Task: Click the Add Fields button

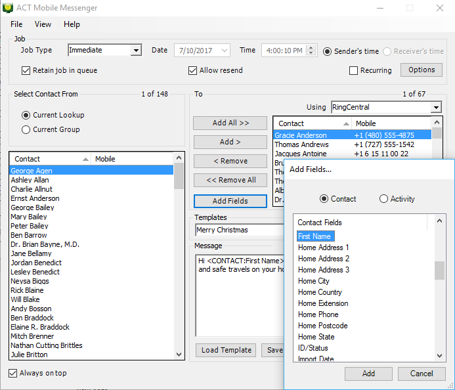Action: [x=230, y=201]
